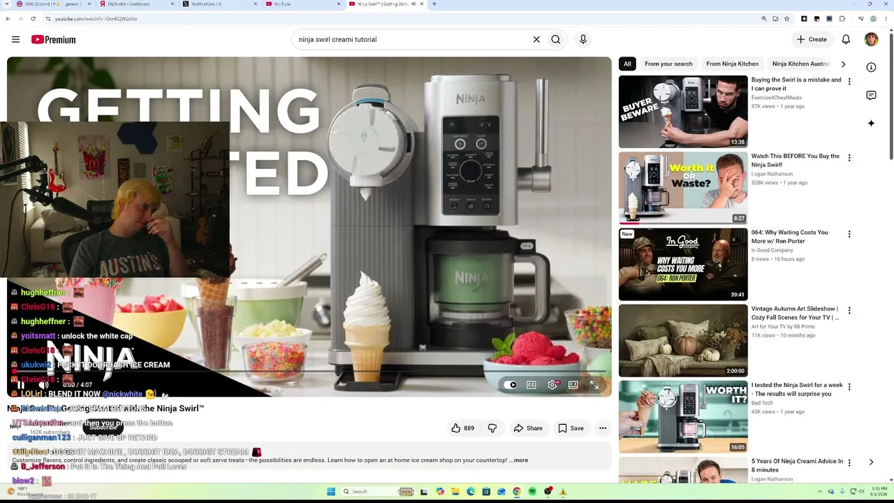Dislike this video
Image resolution: width=894 pixels, height=503 pixels.
(492, 428)
